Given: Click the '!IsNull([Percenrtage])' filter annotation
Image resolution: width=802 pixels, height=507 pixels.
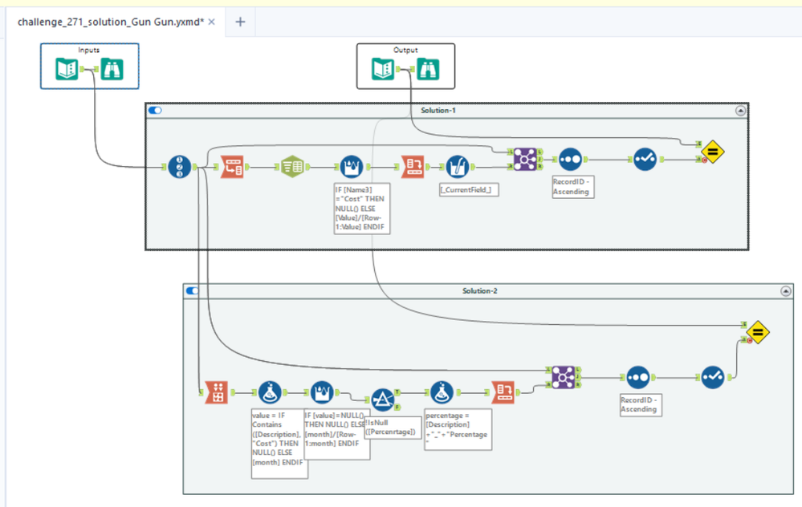Looking at the screenshot, I should pos(393,428).
